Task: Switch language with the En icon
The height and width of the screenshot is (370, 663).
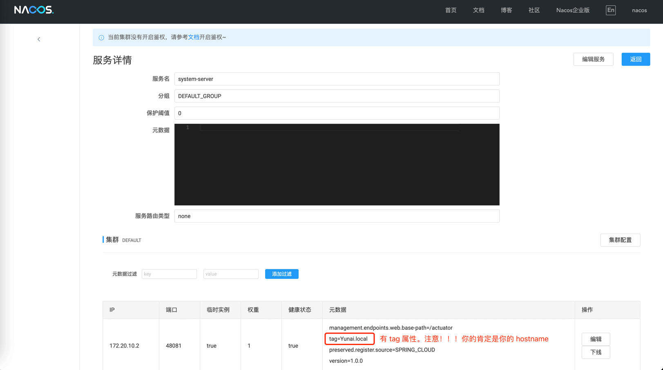Action: pos(610,10)
